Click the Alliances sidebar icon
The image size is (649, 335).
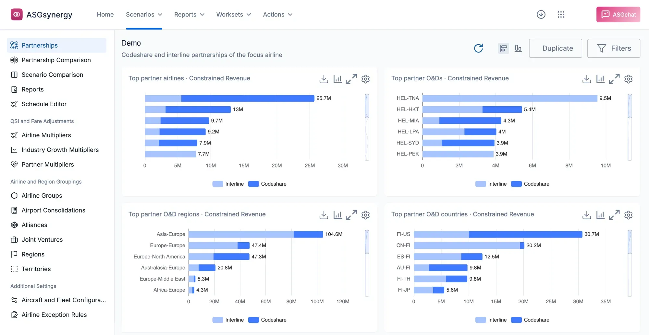click(x=14, y=225)
